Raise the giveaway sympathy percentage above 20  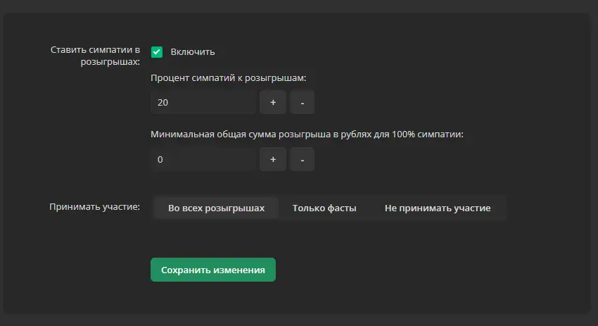tap(273, 102)
